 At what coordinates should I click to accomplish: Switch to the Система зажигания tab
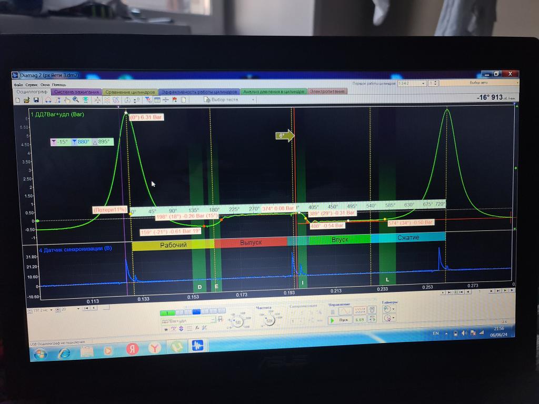(x=76, y=92)
